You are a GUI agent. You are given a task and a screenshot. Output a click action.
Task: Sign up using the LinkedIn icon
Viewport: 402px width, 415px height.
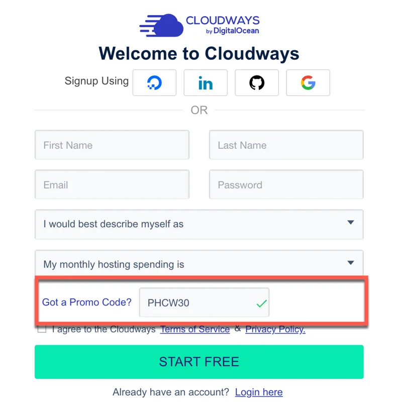[x=206, y=82]
